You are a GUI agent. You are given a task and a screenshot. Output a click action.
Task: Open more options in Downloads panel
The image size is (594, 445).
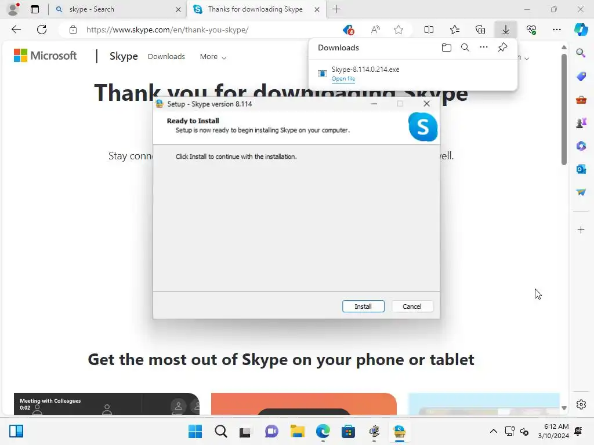click(483, 48)
